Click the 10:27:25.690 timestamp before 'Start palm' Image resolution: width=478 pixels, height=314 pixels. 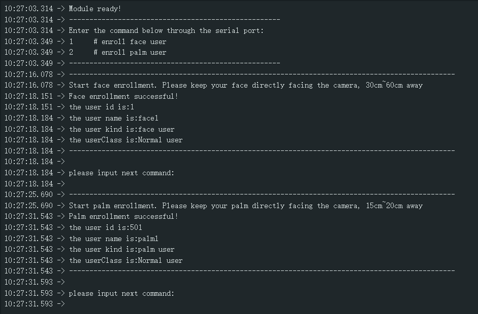(x=28, y=206)
